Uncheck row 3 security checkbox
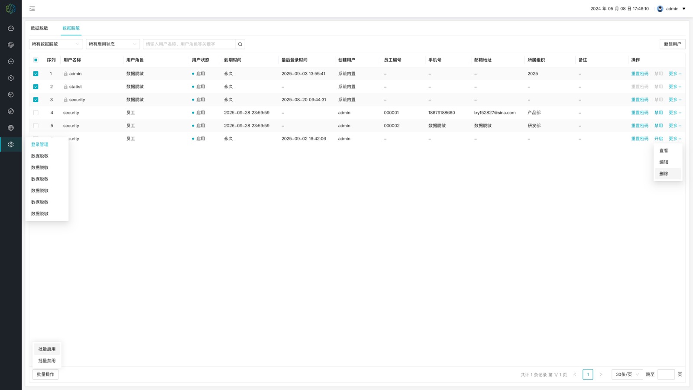This screenshot has height=390, width=693. click(x=36, y=100)
